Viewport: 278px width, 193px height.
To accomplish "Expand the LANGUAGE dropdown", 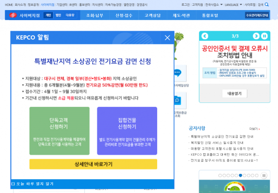I will [x=233, y=5].
